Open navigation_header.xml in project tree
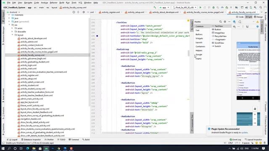269x151 pixels. click(29, 119)
